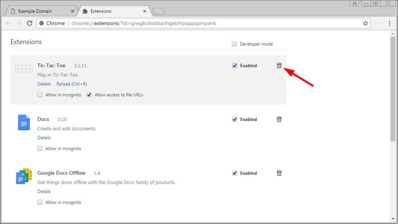Reload the page using the refresh icon

point(30,23)
